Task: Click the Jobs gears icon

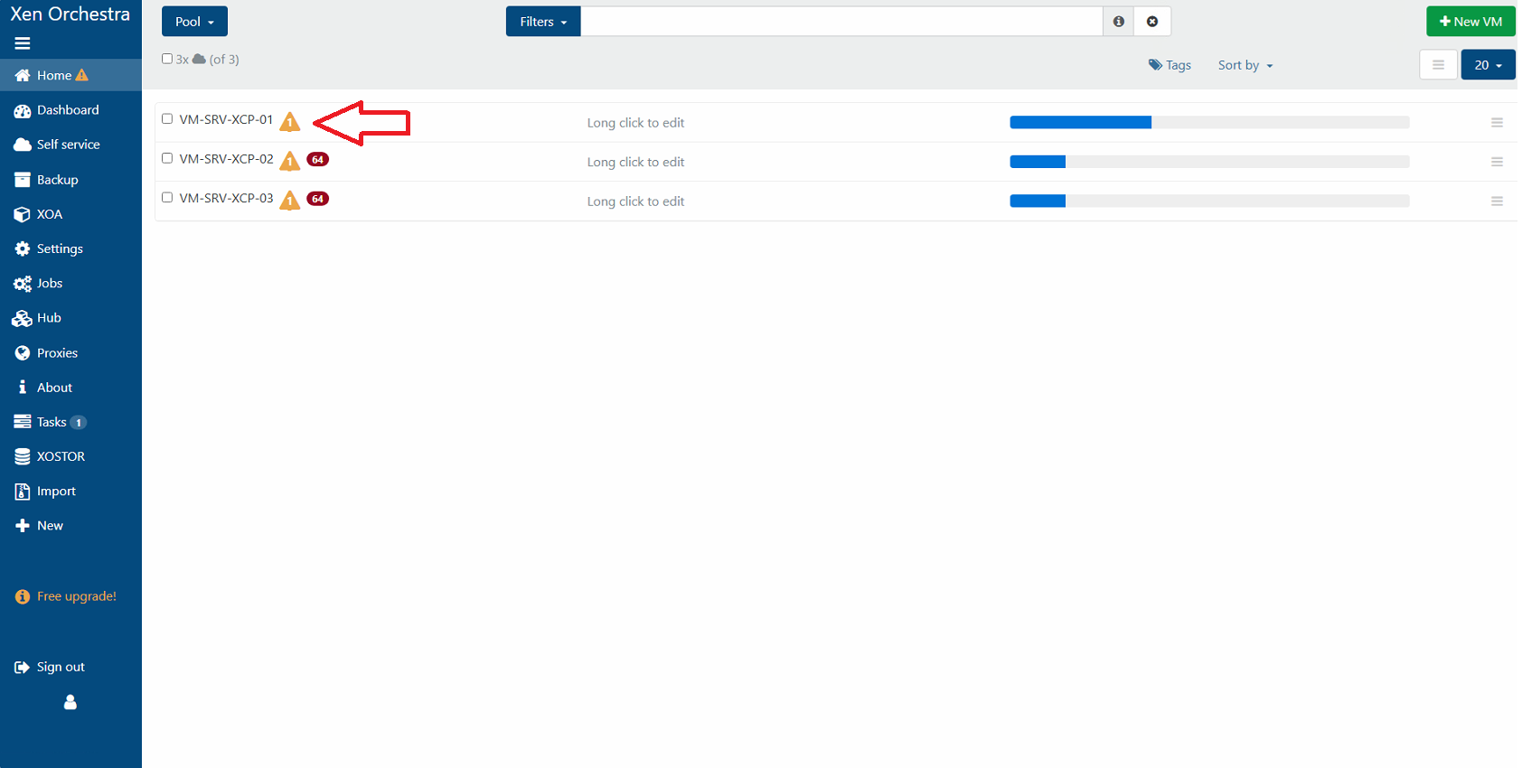Action: [23, 284]
